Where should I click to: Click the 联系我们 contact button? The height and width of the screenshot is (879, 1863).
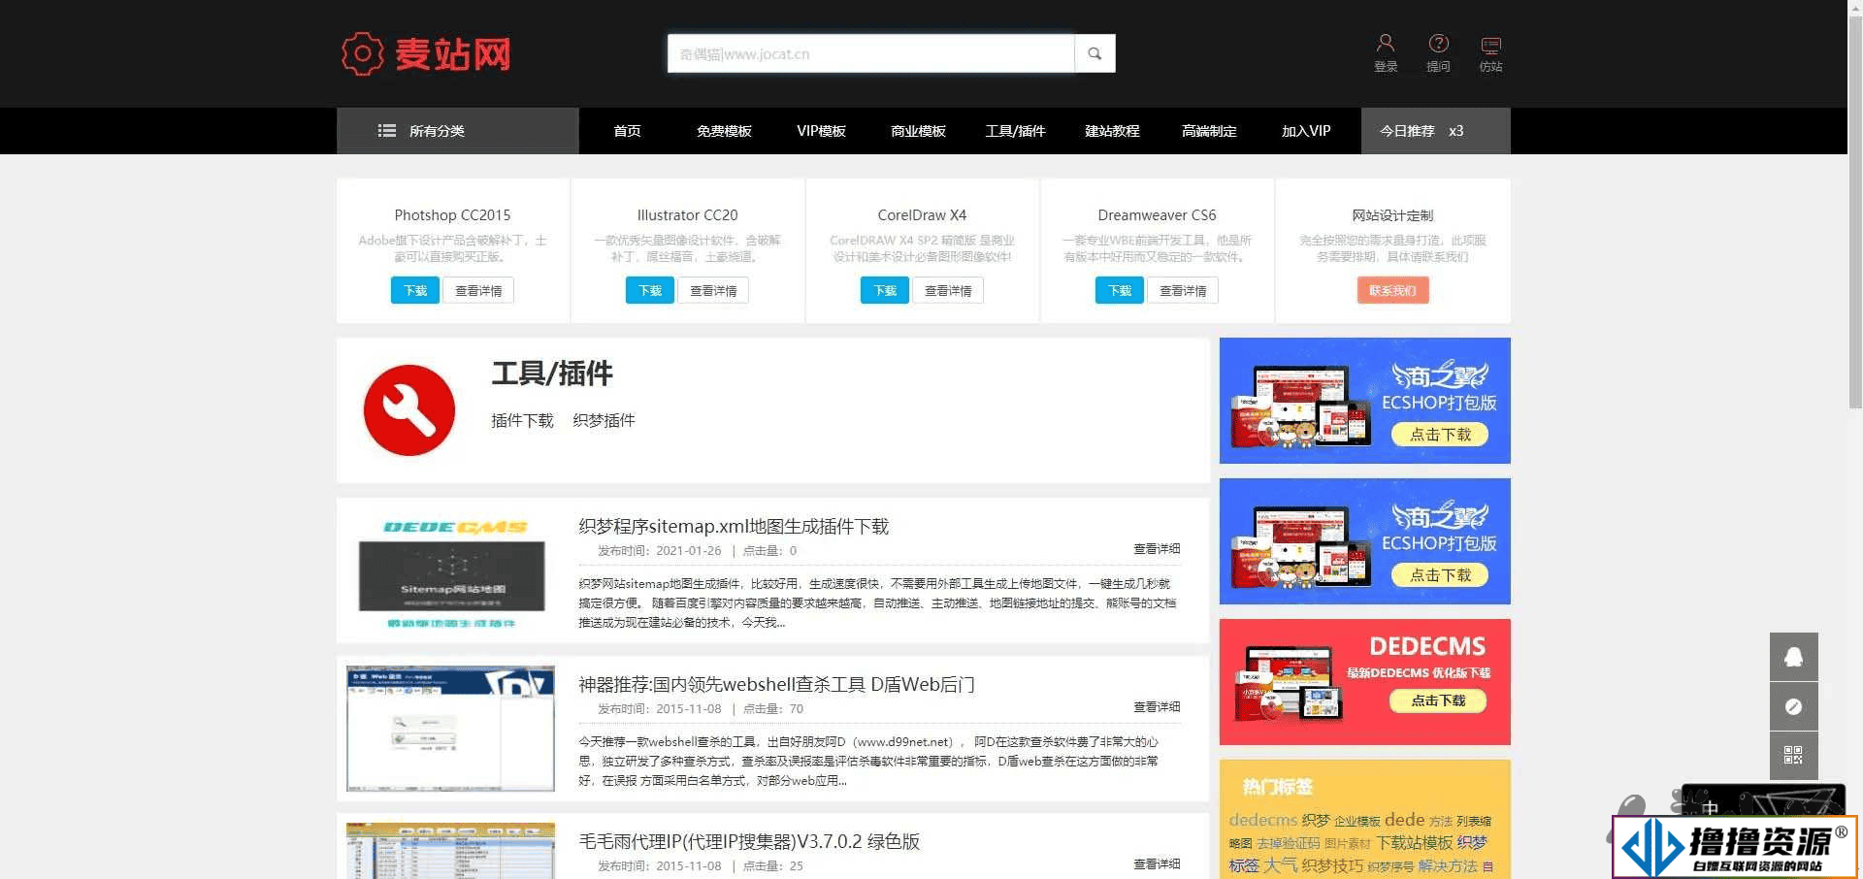pos(1392,290)
